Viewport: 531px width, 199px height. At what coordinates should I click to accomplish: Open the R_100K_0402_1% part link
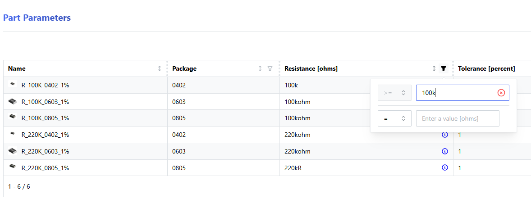pyautogui.click(x=45, y=85)
